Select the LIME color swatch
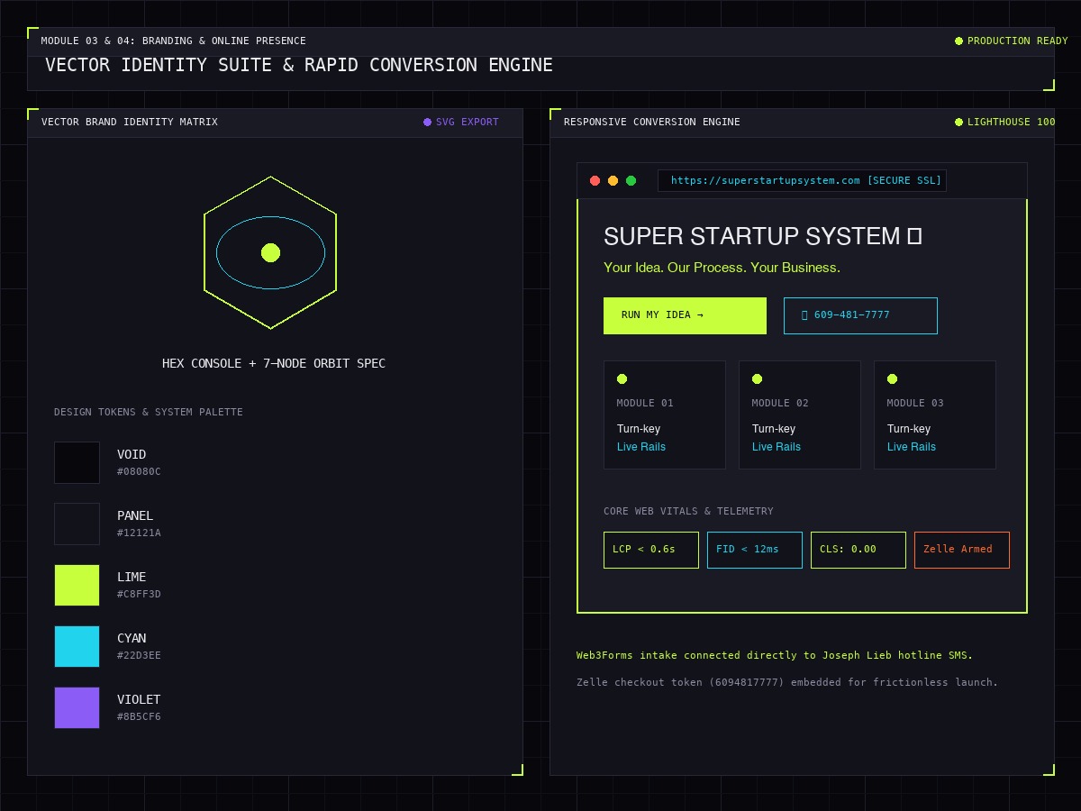The image size is (1081, 811). 77,585
